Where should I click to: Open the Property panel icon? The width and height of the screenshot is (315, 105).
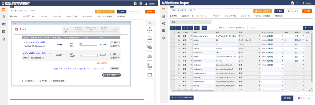(150, 39)
